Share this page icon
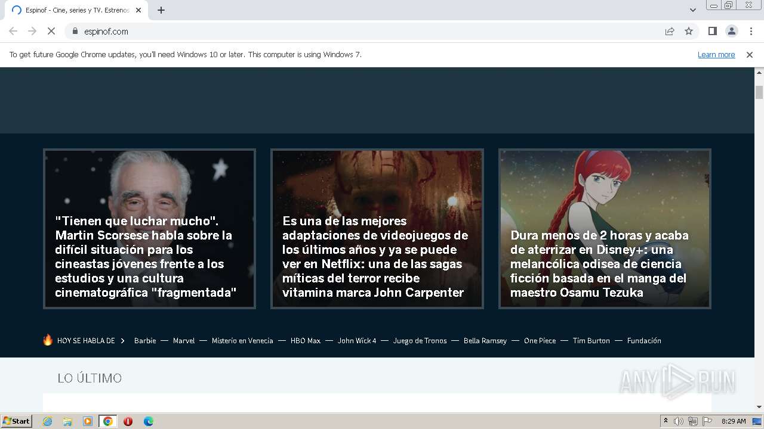Screen dimensions: 764x429 click(670, 31)
